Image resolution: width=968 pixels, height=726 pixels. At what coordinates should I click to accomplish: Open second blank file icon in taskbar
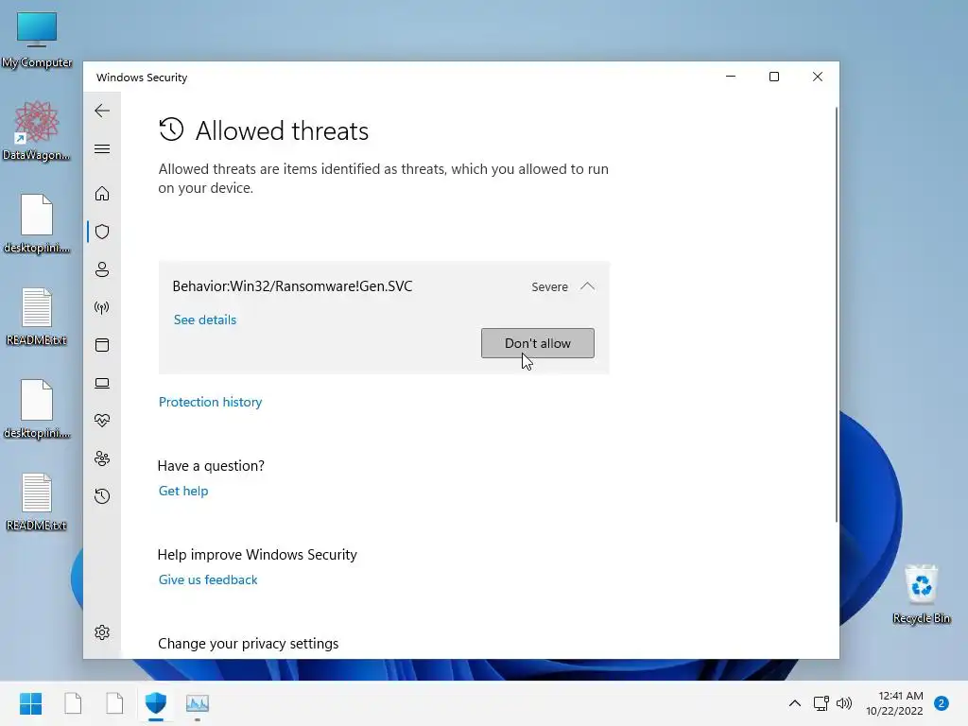(x=114, y=703)
